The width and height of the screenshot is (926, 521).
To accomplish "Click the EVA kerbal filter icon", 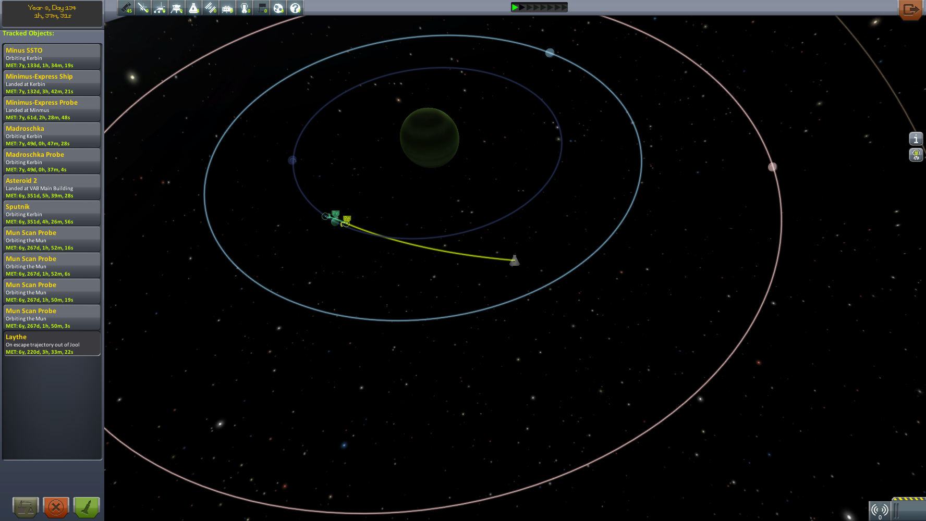I will (244, 8).
